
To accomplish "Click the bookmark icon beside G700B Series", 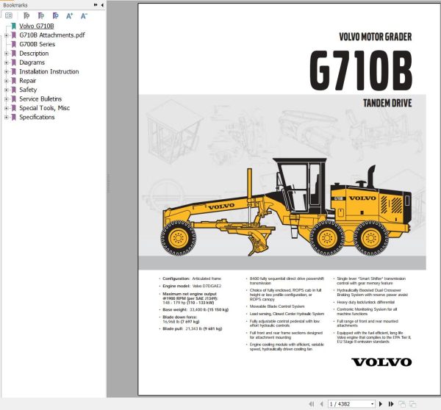I will [13, 44].
